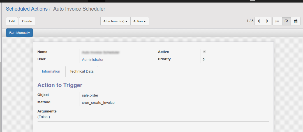Click the Priority value 5
The image size is (303, 132).
203,60
